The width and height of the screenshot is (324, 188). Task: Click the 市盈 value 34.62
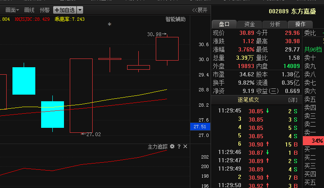(x=247, y=74)
